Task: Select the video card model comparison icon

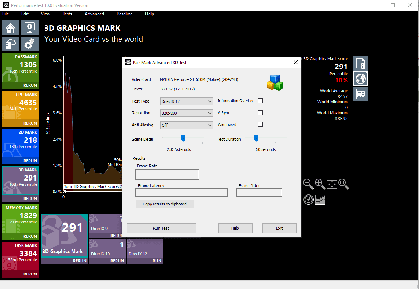Action: tap(360, 94)
